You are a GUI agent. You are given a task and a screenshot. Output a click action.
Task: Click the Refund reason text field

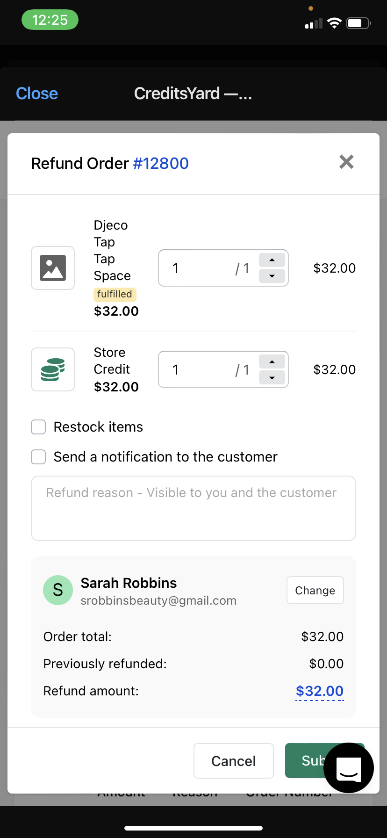coord(193,508)
